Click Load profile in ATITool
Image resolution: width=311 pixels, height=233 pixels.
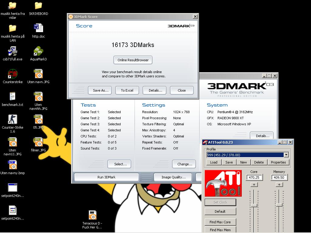pyautogui.click(x=214, y=162)
